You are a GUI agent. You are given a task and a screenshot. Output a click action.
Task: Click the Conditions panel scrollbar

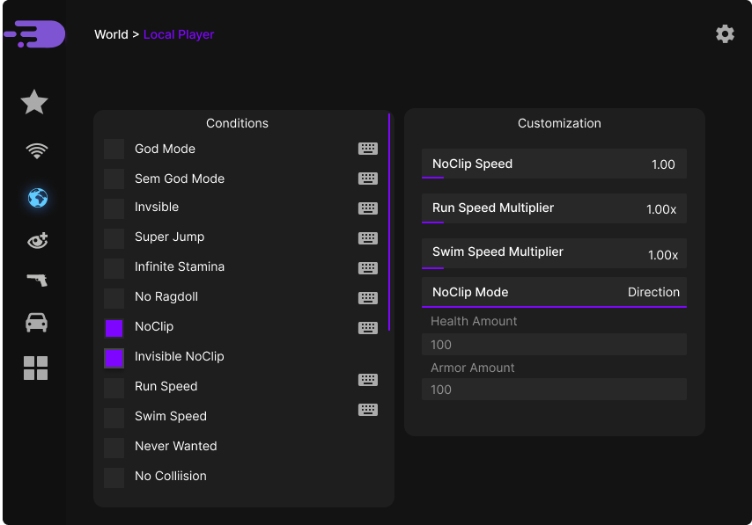pos(389,222)
